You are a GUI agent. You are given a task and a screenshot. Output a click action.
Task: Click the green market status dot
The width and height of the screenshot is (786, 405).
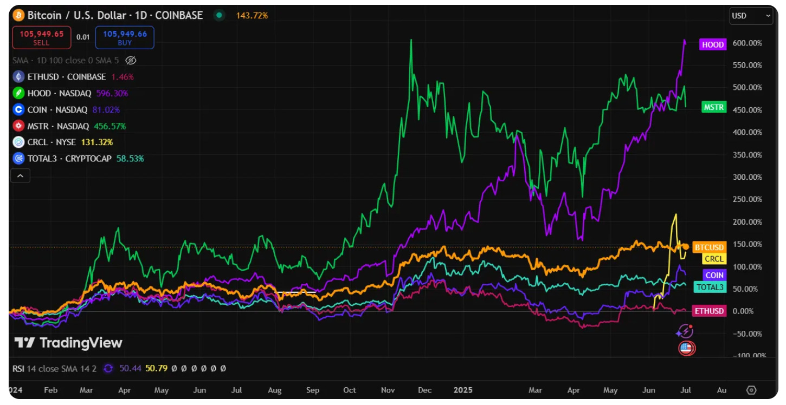click(219, 15)
